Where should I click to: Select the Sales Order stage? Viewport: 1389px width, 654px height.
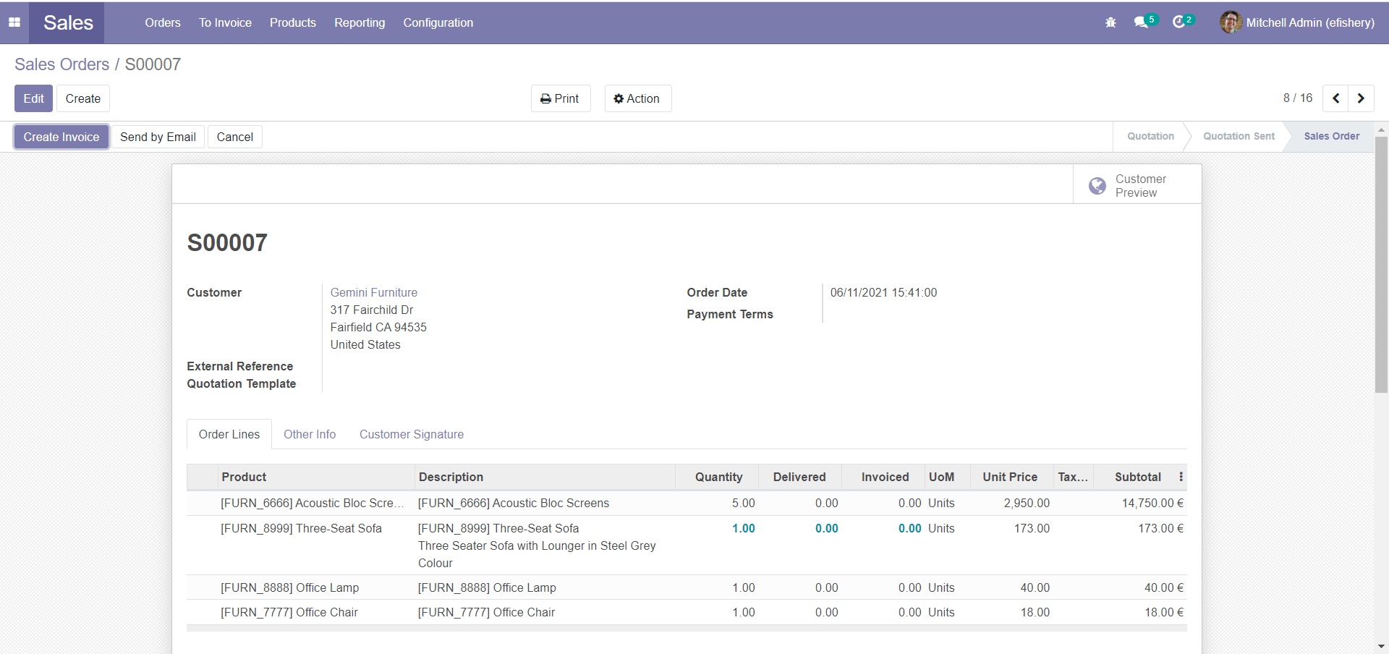pyautogui.click(x=1332, y=136)
